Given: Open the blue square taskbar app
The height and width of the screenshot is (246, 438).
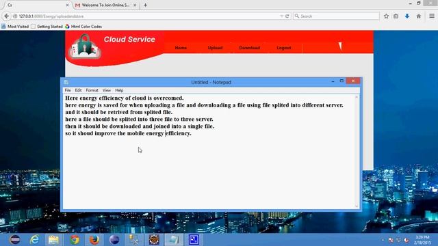Looking at the screenshot, I should point(194,240).
